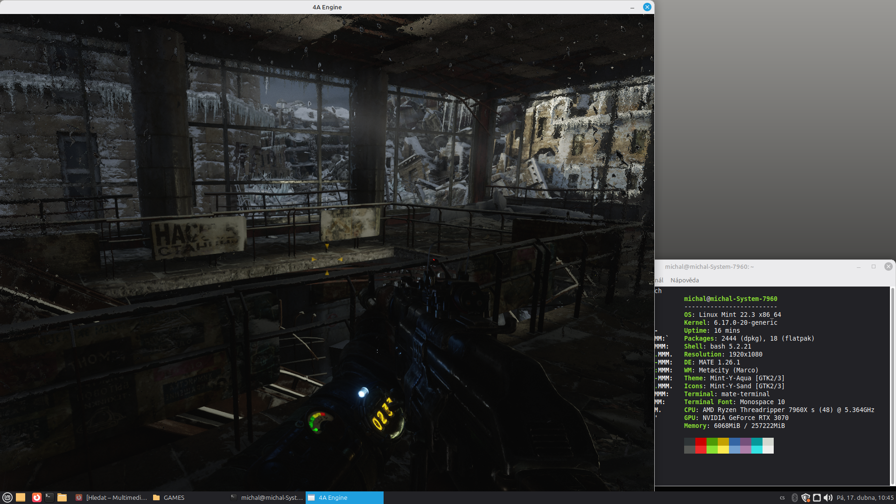Image resolution: width=896 pixels, height=504 pixels.
Task: Launch Firefox from the panel
Action: click(36, 497)
